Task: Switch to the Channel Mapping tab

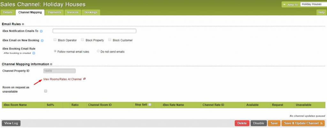Action: [30, 12]
